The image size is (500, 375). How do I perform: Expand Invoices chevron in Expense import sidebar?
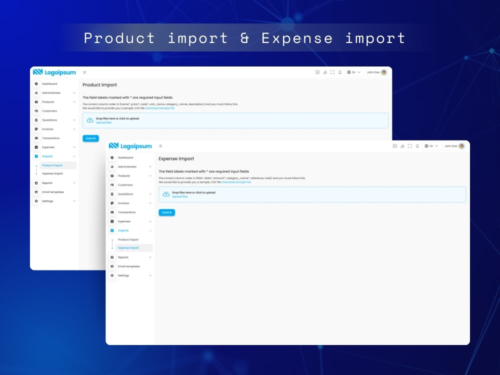(150, 203)
